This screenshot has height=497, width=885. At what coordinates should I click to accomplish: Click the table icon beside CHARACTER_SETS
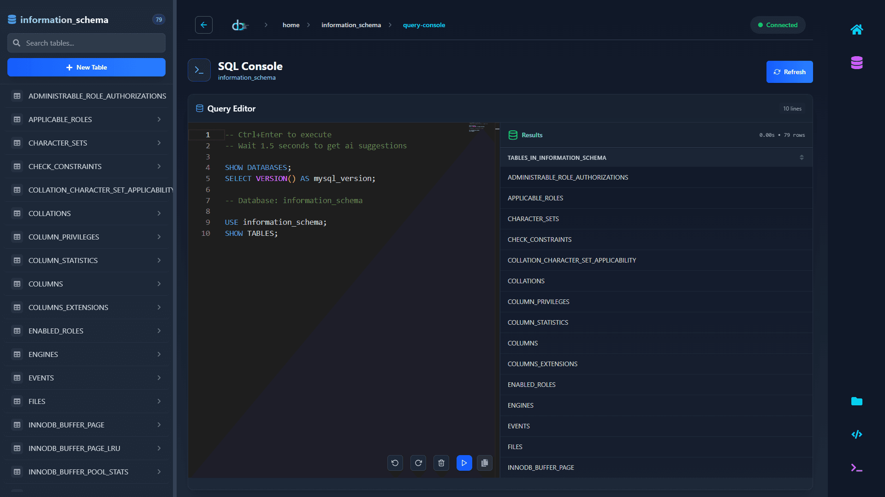pos(17,143)
